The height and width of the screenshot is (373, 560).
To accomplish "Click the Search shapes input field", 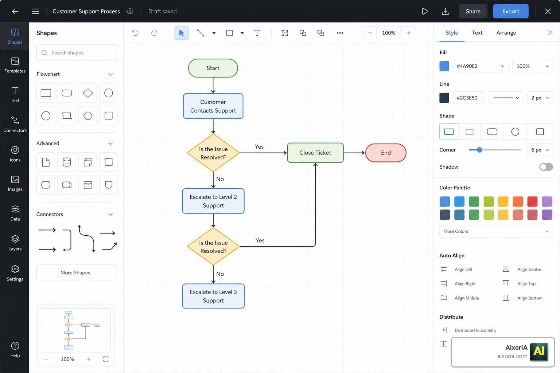I will [x=77, y=53].
